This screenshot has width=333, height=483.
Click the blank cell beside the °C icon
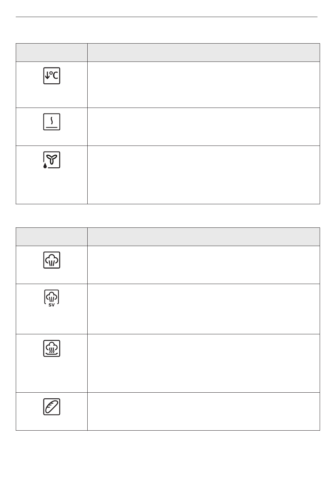[x=204, y=85]
